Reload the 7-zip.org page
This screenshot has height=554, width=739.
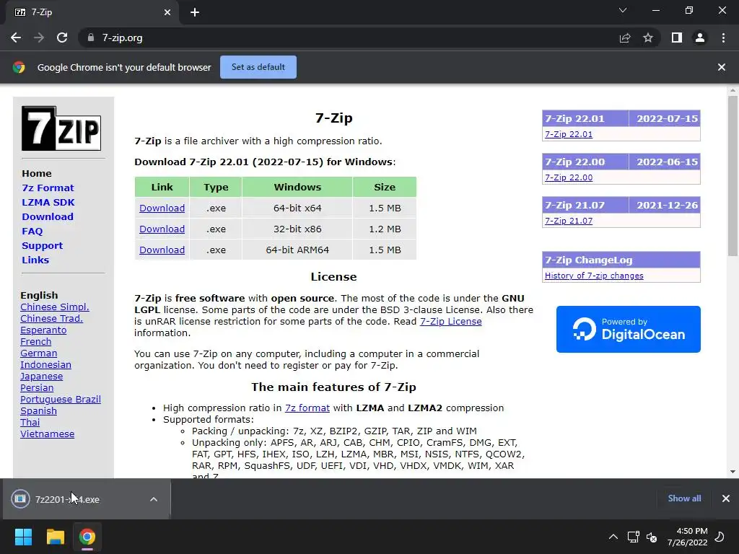pos(62,38)
